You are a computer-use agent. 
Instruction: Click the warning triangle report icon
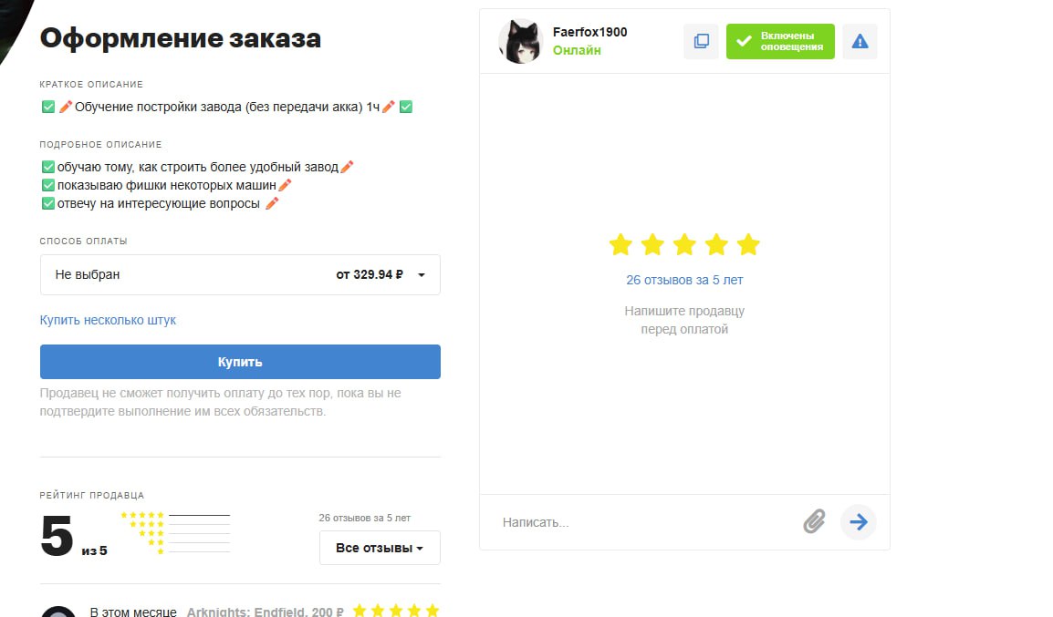click(860, 41)
